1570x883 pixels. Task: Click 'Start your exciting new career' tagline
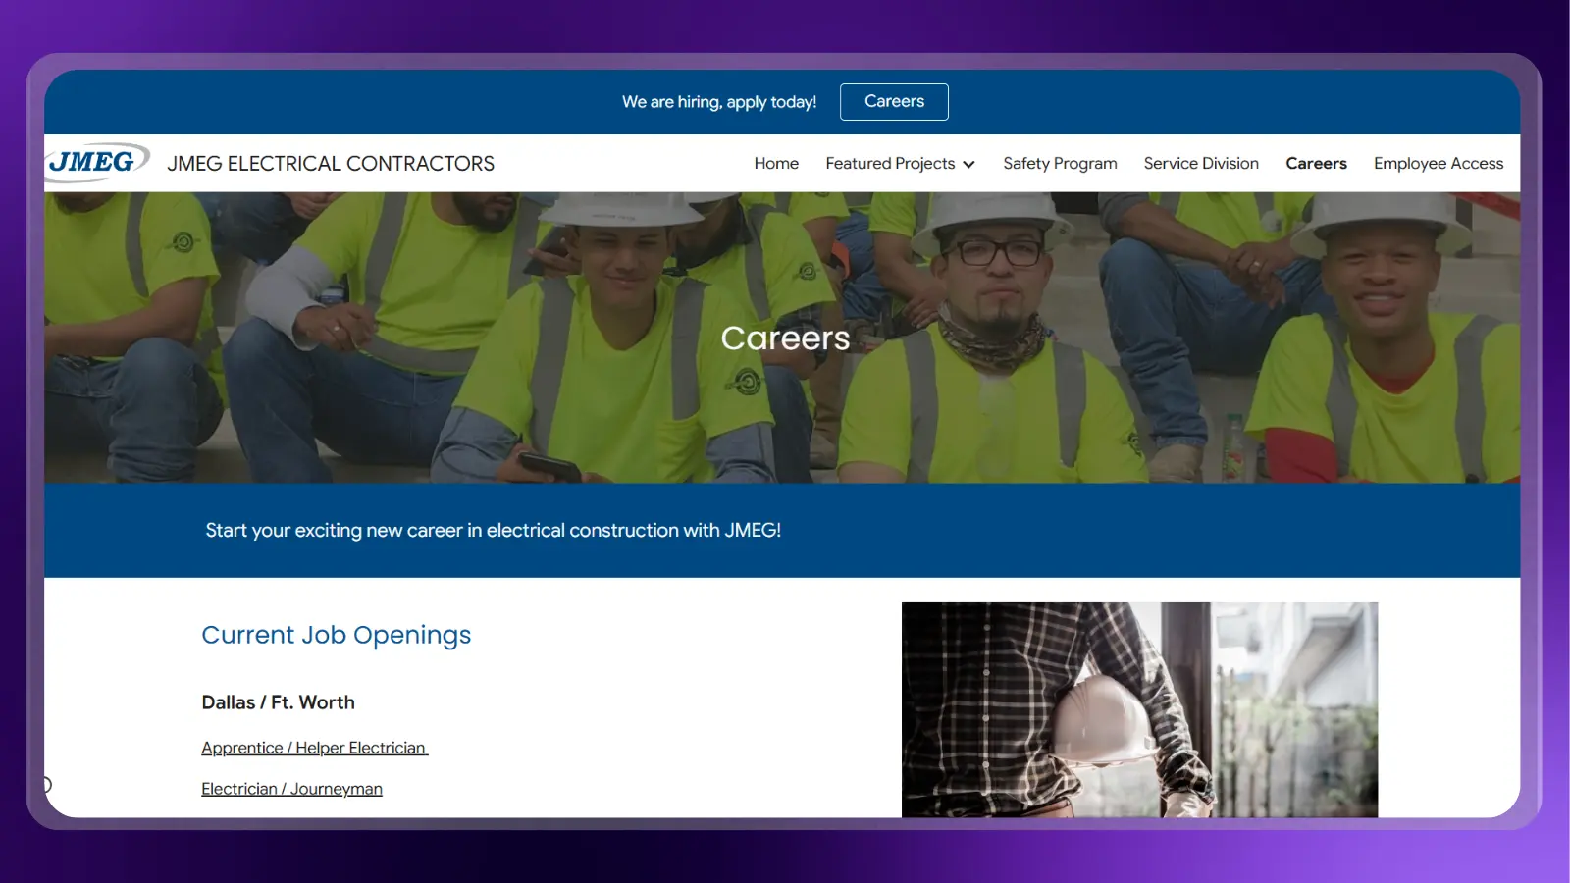tap(494, 531)
